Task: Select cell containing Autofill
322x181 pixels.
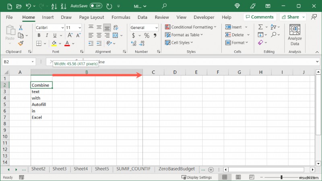Action: [x=41, y=105]
